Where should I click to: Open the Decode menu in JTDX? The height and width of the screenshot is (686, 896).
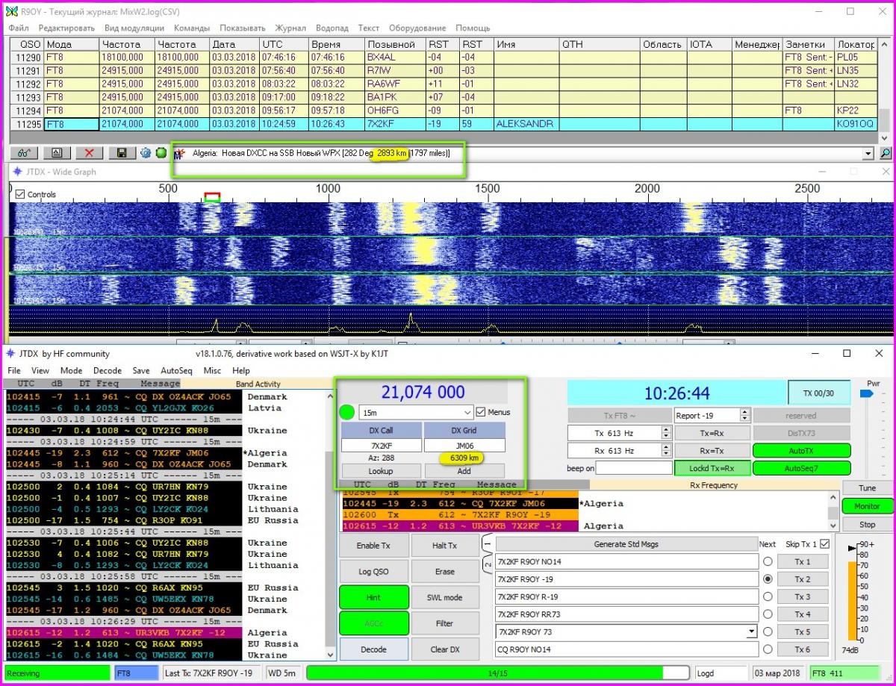coord(108,370)
